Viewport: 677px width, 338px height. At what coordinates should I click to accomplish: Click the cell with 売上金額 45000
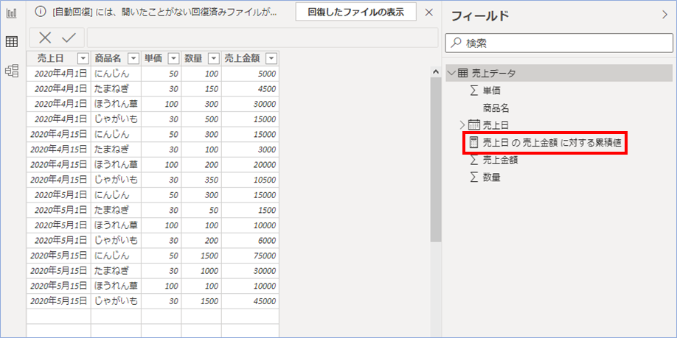pyautogui.click(x=251, y=300)
